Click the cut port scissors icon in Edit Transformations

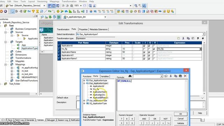point(183,38)
